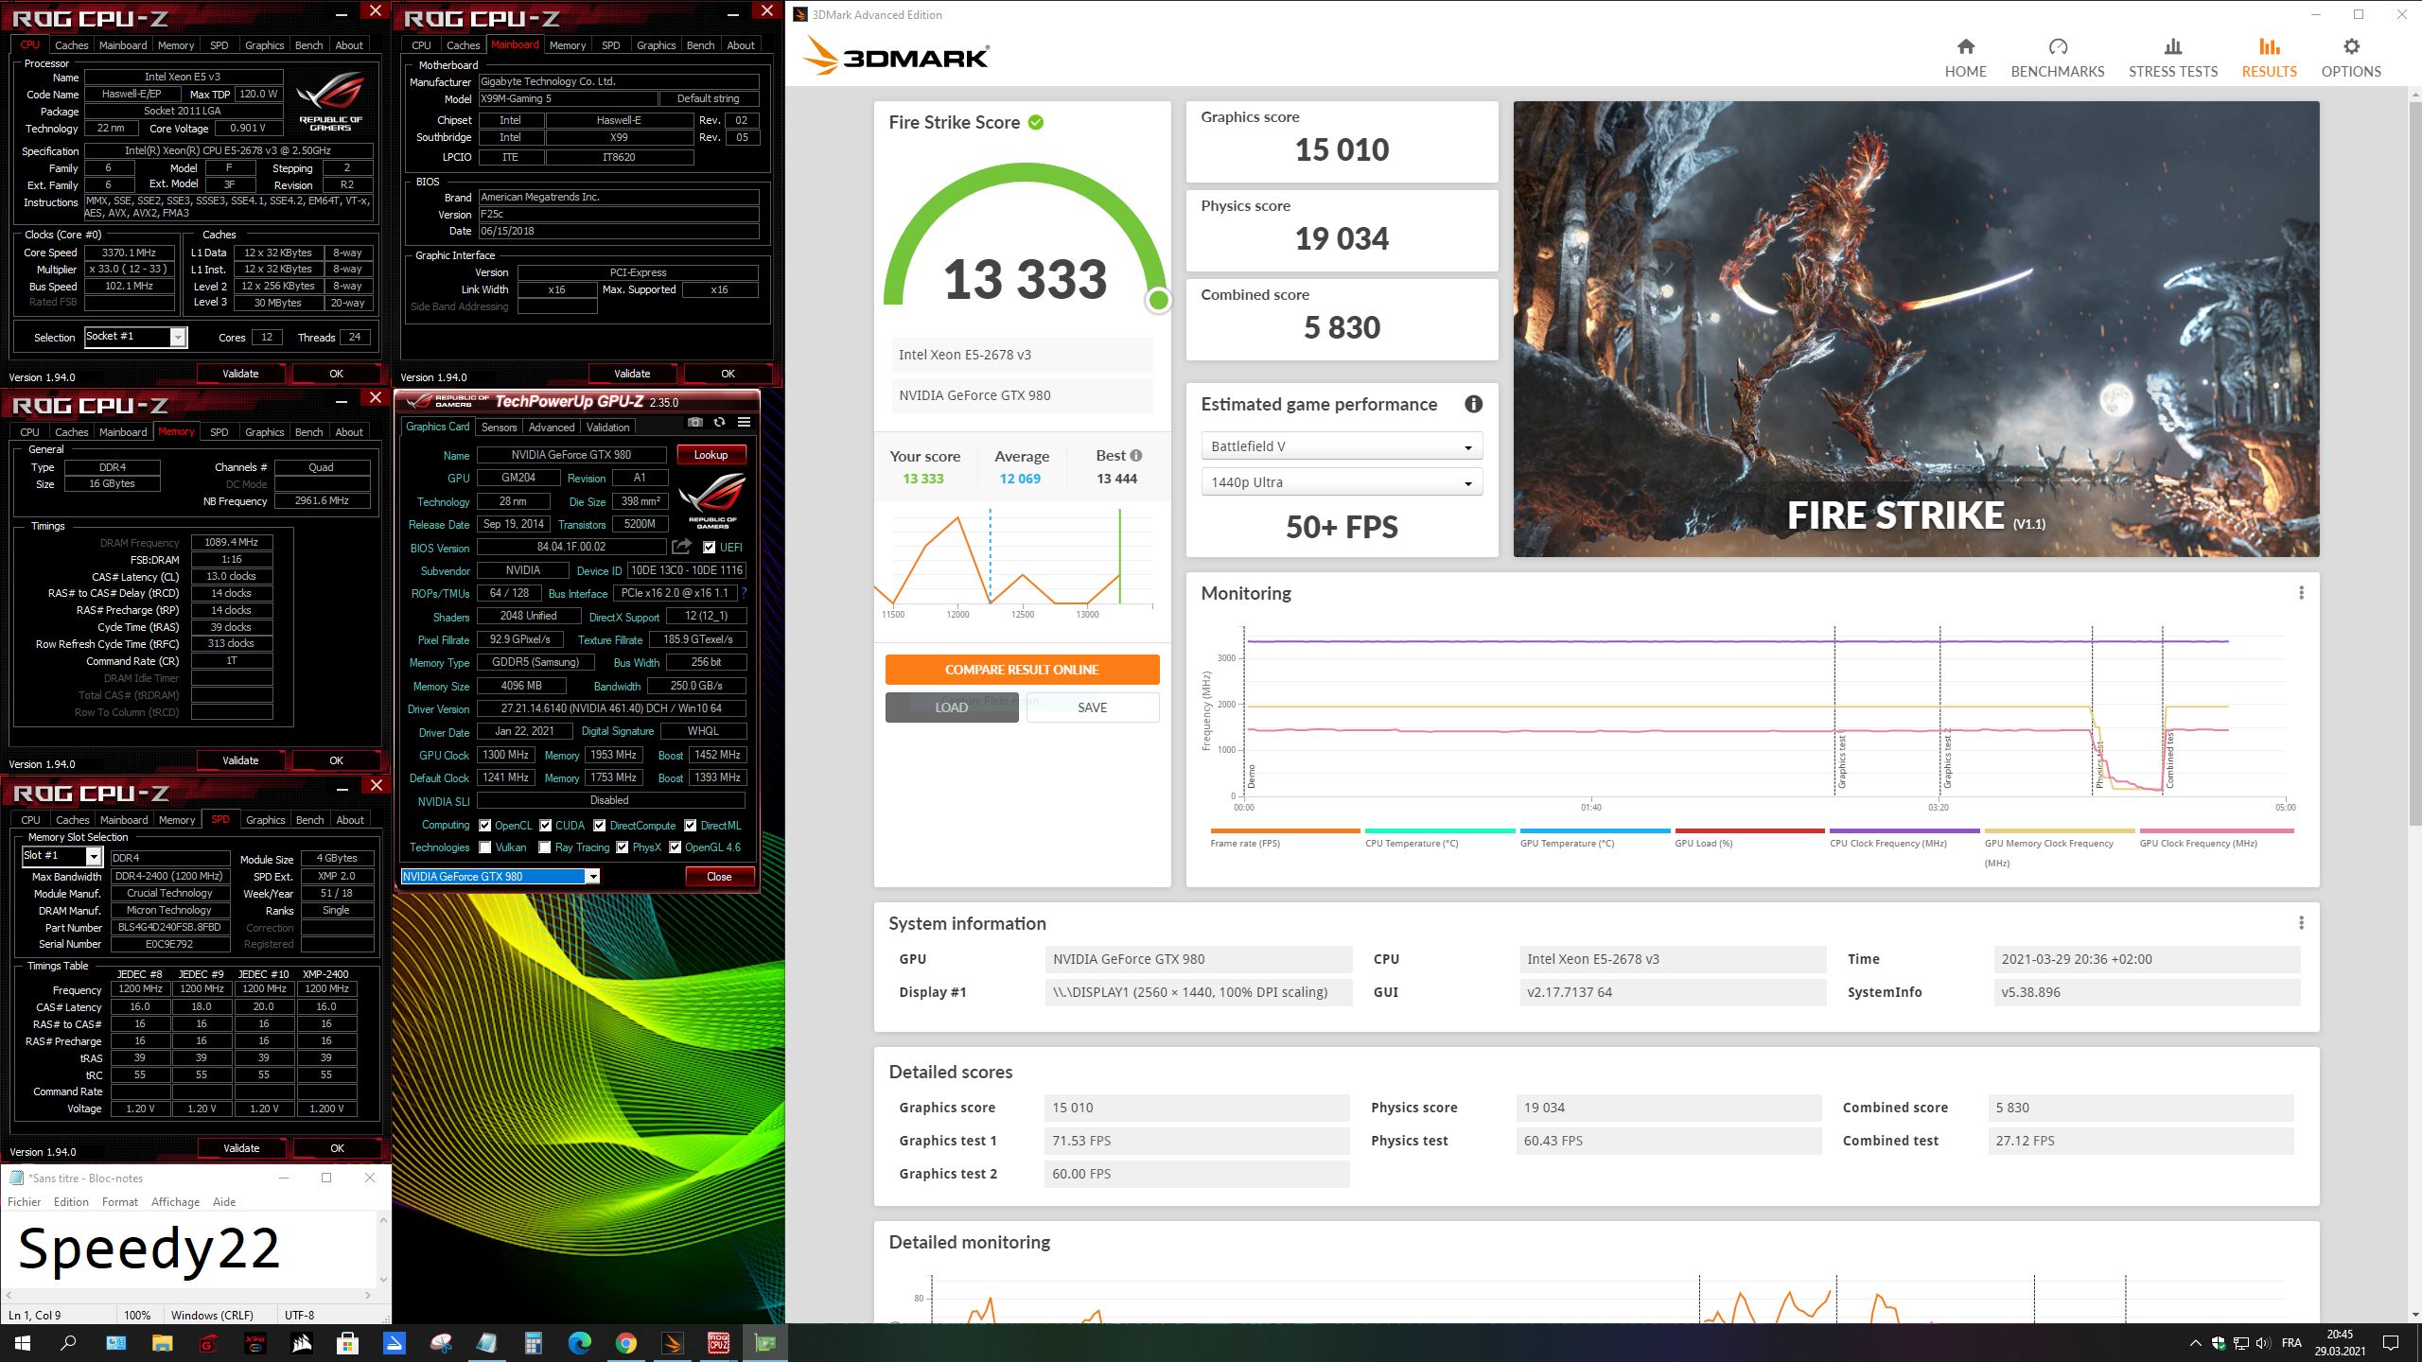Click Close button in GPU-Z
Screen dimensions: 2422x1362
(719, 877)
